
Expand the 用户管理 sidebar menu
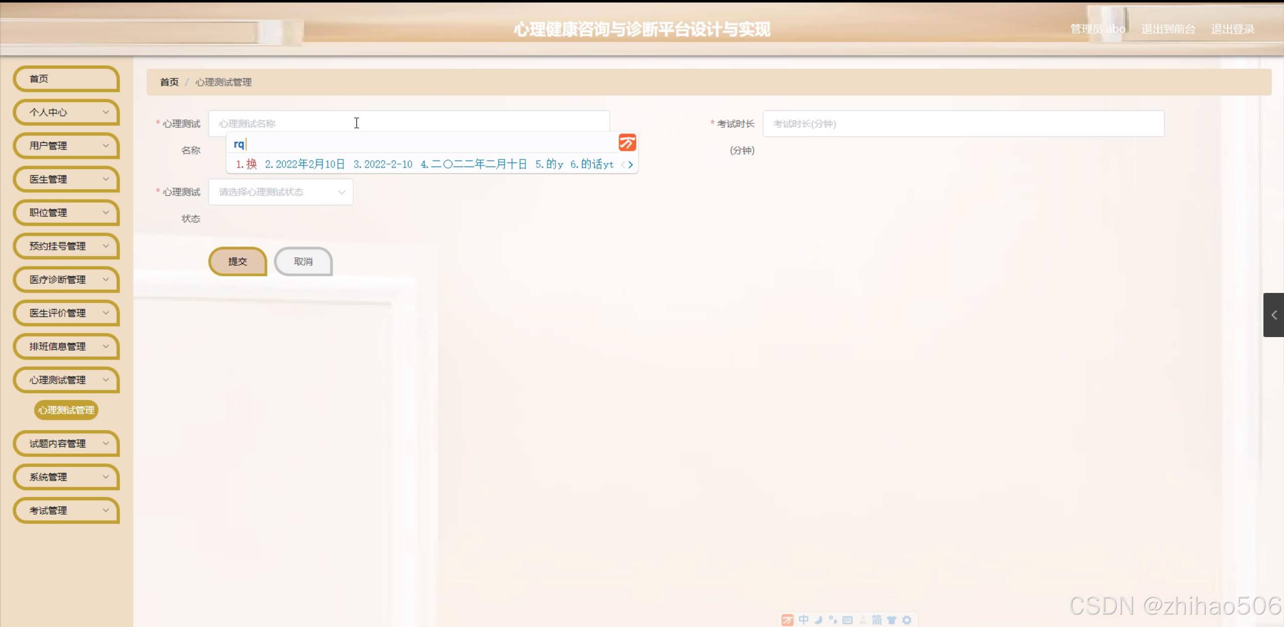[67, 146]
